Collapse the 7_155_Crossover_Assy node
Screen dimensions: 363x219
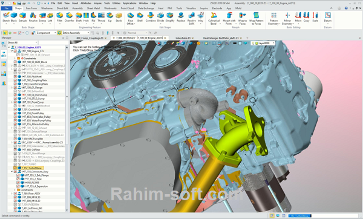[x=12, y=172]
